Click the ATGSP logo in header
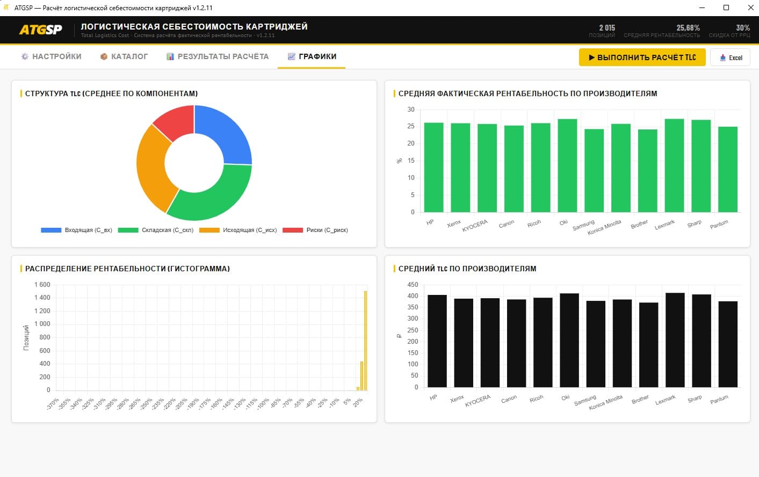 pos(41,30)
